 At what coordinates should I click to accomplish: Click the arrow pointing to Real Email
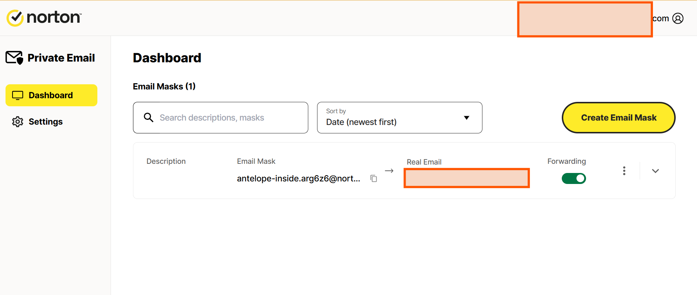[389, 171]
